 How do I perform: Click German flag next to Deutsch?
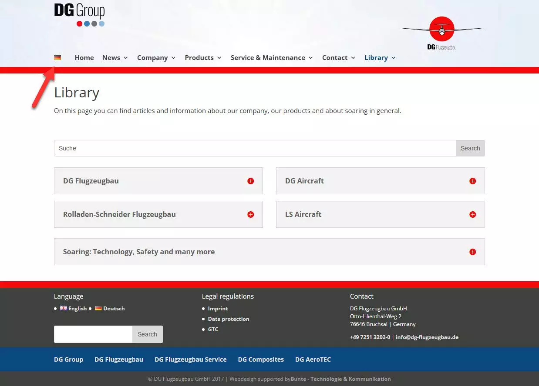[98, 308]
